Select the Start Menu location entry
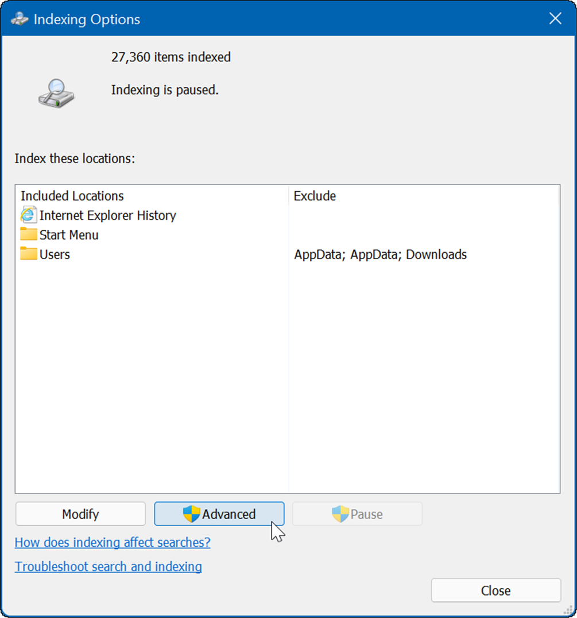 (69, 234)
